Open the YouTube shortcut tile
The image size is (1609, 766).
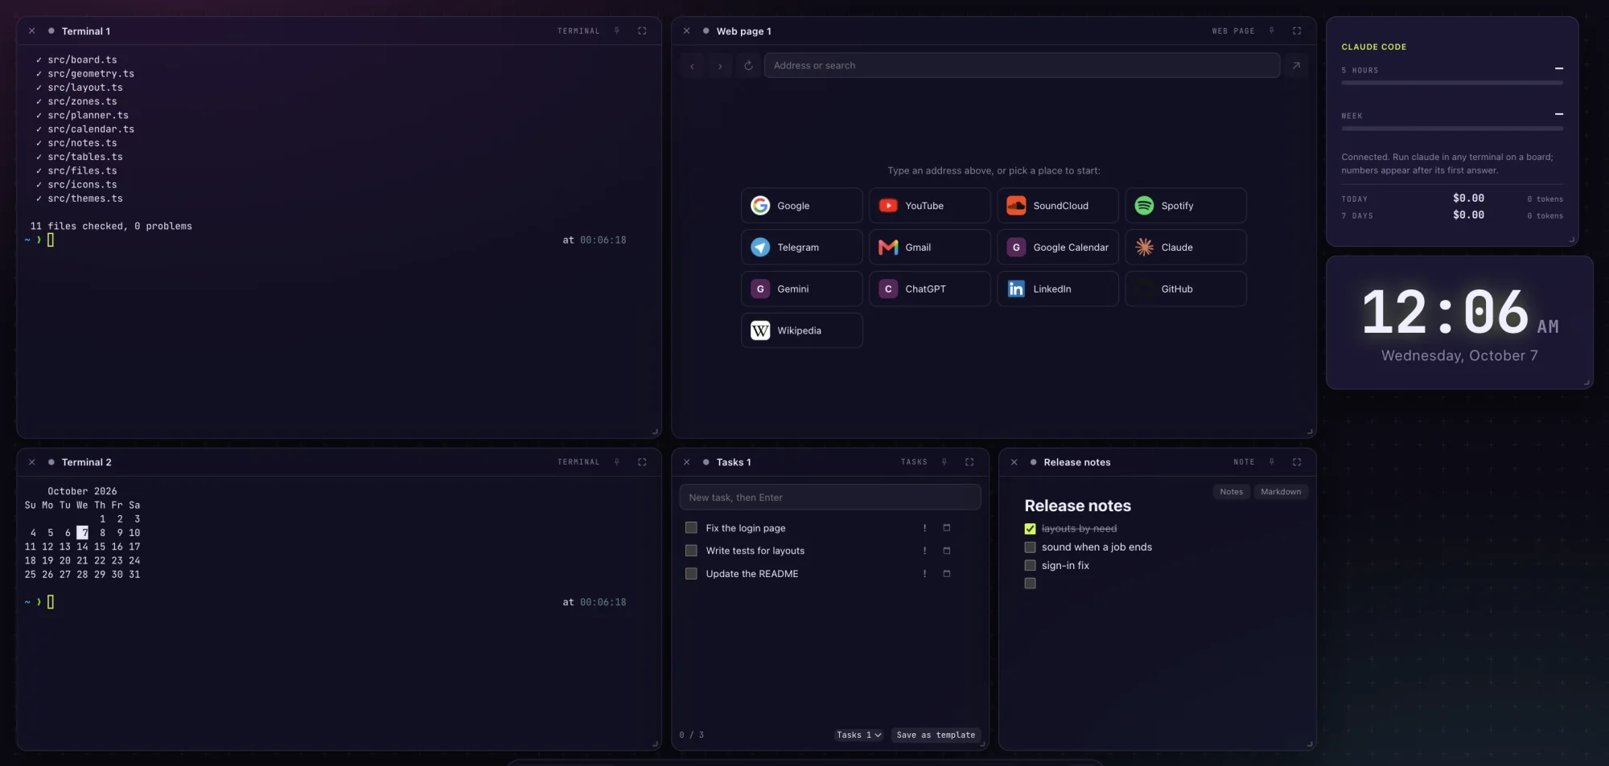929,206
